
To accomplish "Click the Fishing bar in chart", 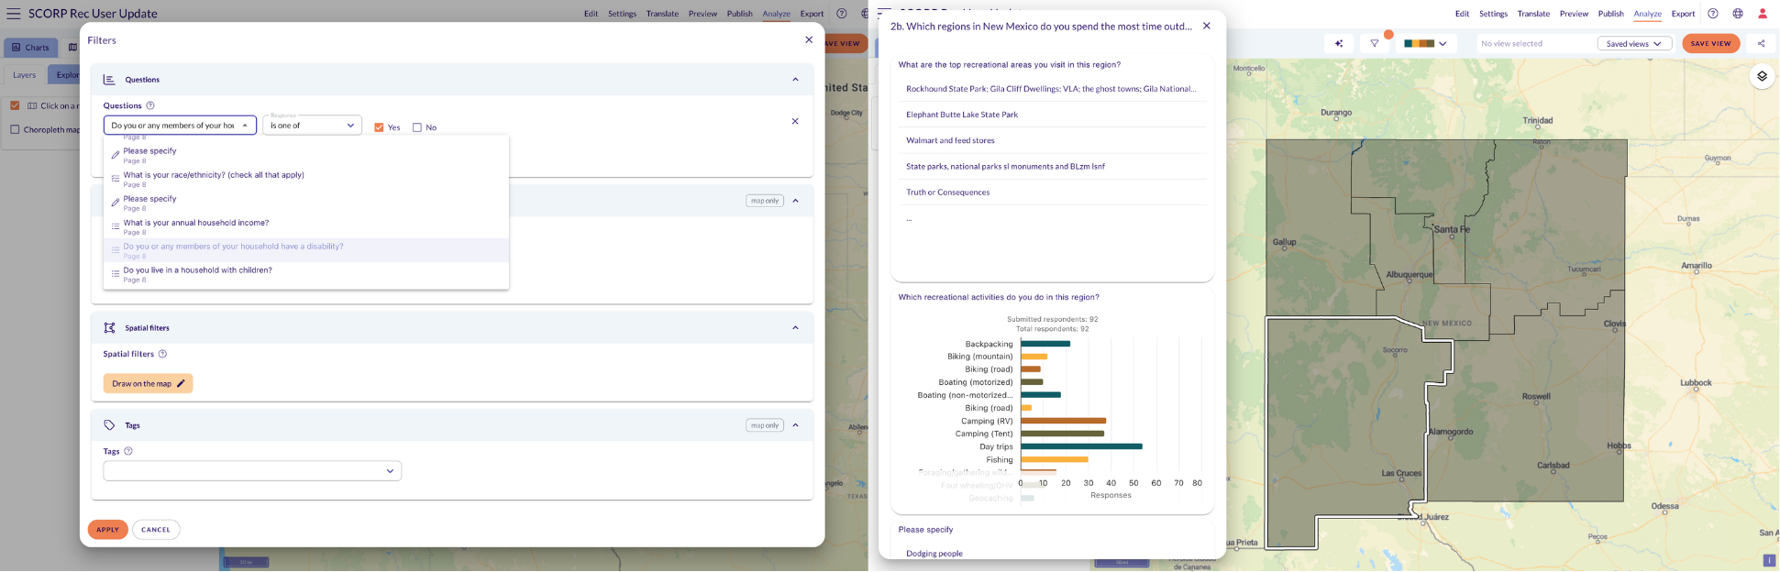I will pos(1055,459).
